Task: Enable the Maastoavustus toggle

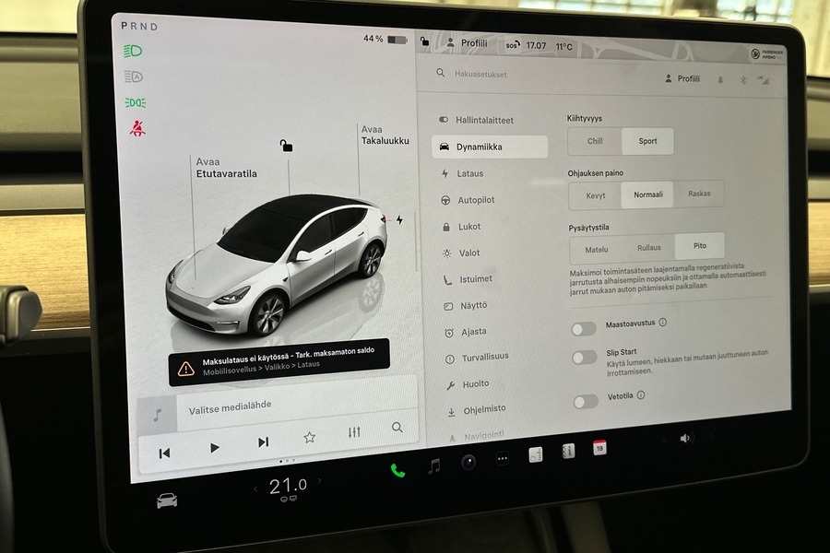Action: 584,329
